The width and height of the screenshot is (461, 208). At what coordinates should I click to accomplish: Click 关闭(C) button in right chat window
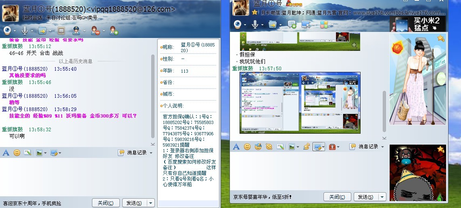[337, 197]
